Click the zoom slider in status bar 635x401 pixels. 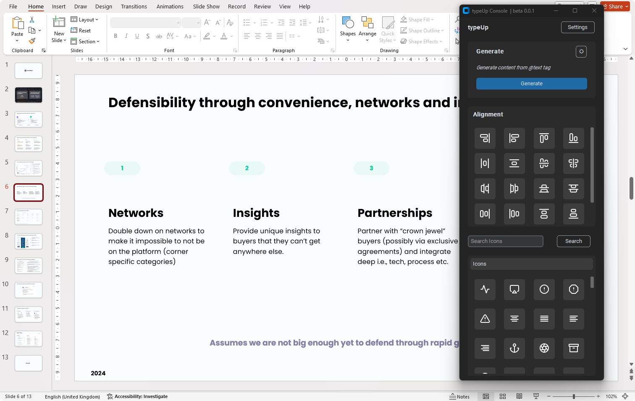(574, 396)
